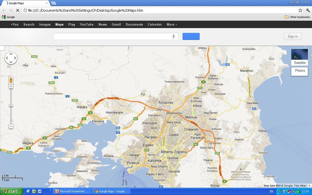Open Word from quick launch
Screen dimensions: 312x195
click(x=40, y=191)
